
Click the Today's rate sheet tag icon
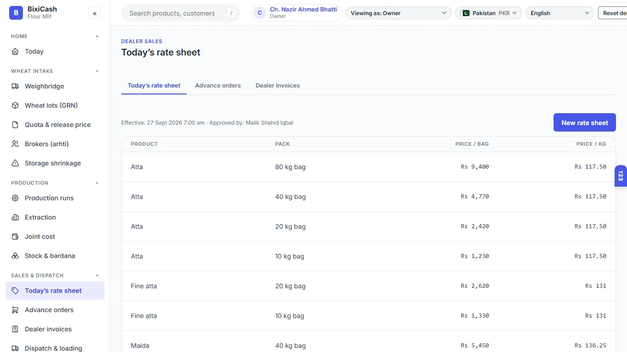click(x=15, y=291)
